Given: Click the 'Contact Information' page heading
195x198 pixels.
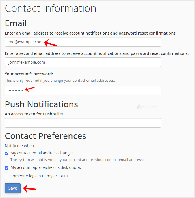Looking at the screenshot, I should 51,8.
